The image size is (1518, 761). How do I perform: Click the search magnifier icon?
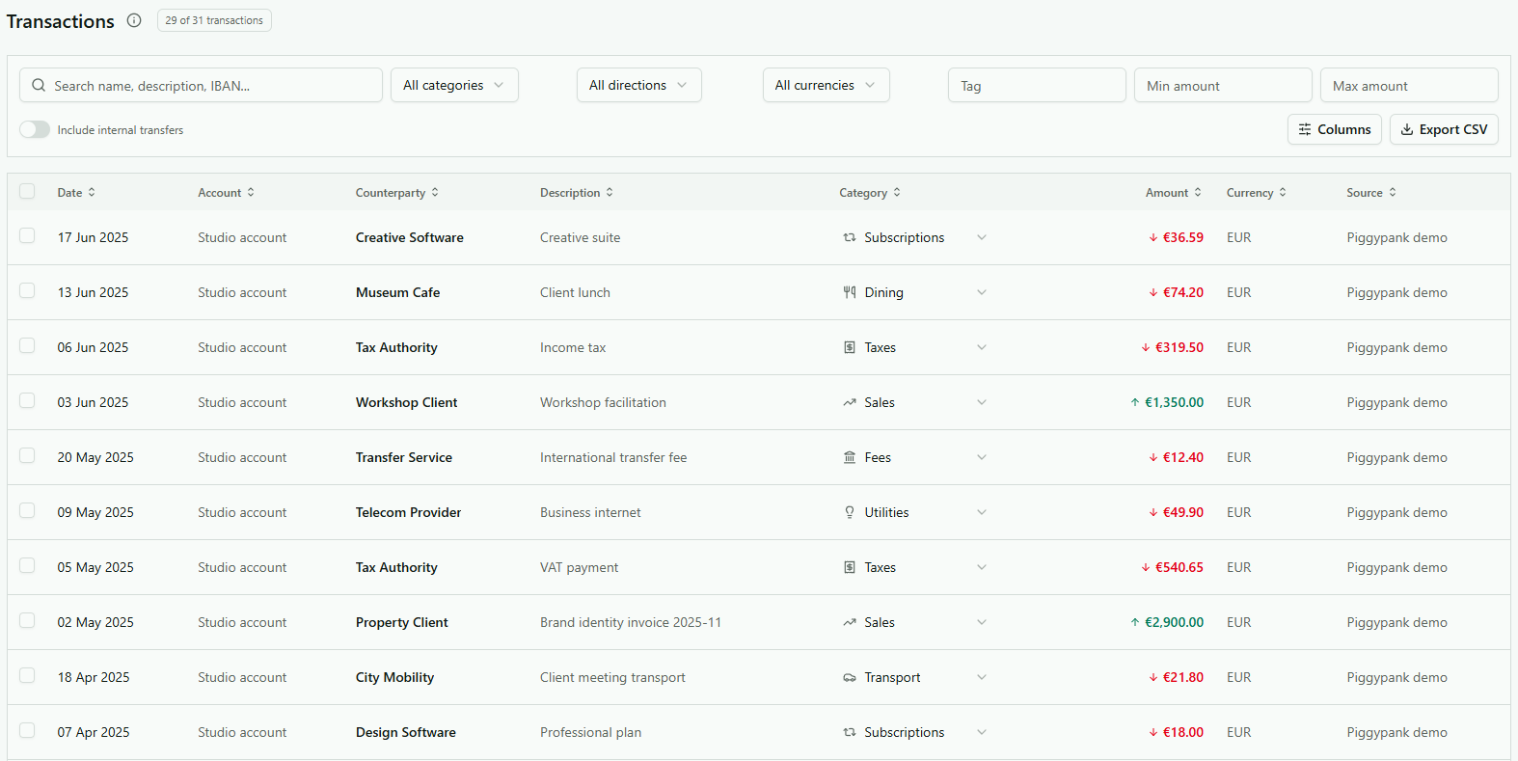click(39, 85)
